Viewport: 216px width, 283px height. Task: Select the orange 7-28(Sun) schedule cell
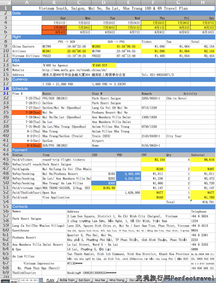click(27, 112)
